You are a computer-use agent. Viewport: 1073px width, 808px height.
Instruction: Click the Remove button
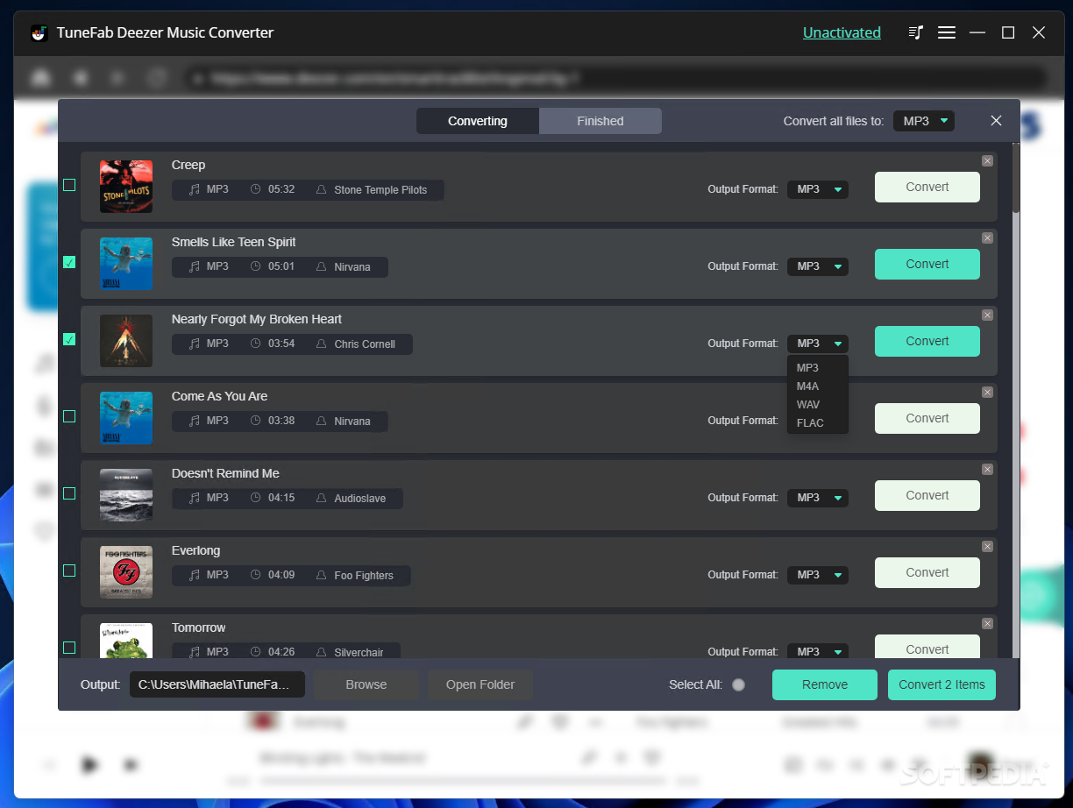(825, 684)
